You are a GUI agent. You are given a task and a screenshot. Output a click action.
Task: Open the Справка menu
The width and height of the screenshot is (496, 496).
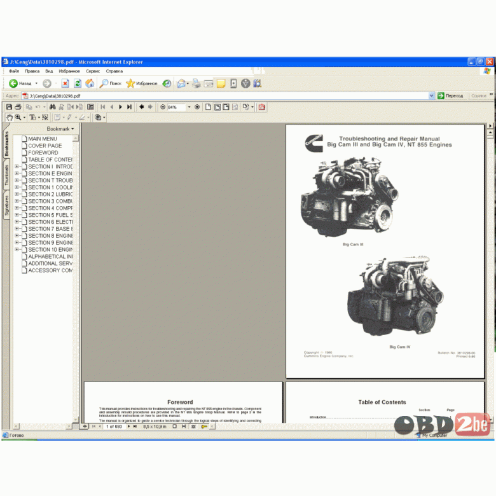click(114, 71)
